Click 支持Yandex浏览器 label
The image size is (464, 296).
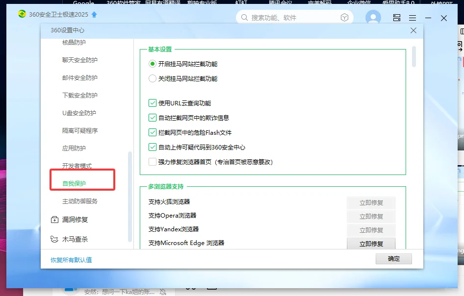tap(174, 229)
